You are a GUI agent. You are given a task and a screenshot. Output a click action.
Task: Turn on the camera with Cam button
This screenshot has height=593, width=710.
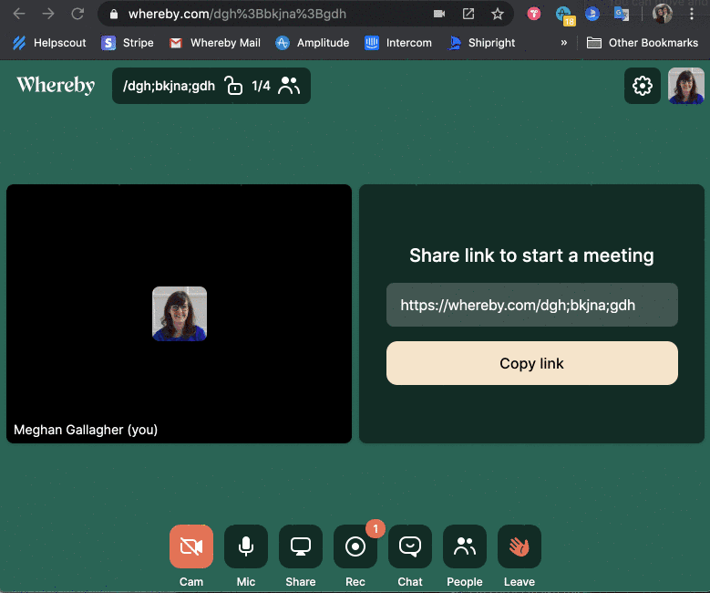tap(191, 546)
